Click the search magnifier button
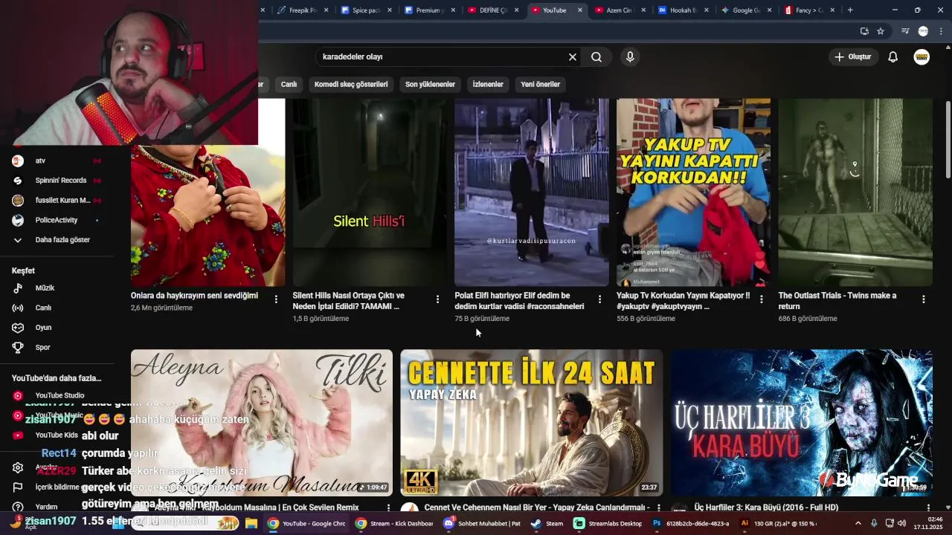Image resolution: width=952 pixels, height=535 pixels. click(x=596, y=56)
